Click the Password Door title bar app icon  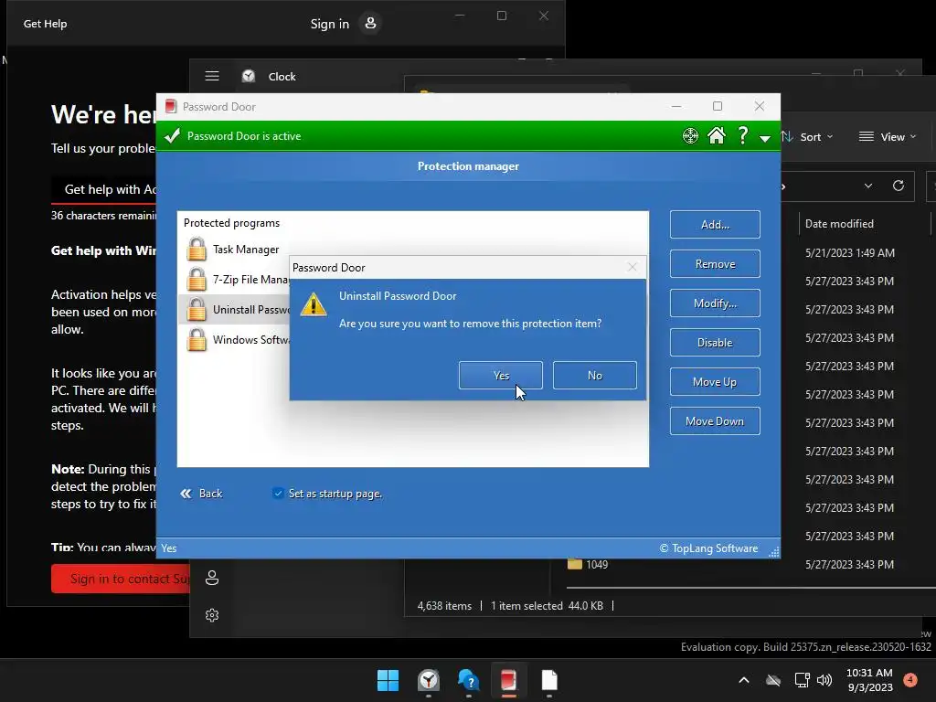[171, 106]
